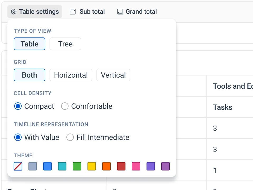Pick the yellow theme swatch
The width and height of the screenshot is (253, 190).
[92, 166]
